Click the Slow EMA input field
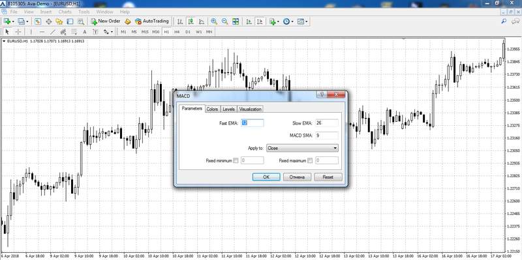The image size is (522, 260). (327, 123)
